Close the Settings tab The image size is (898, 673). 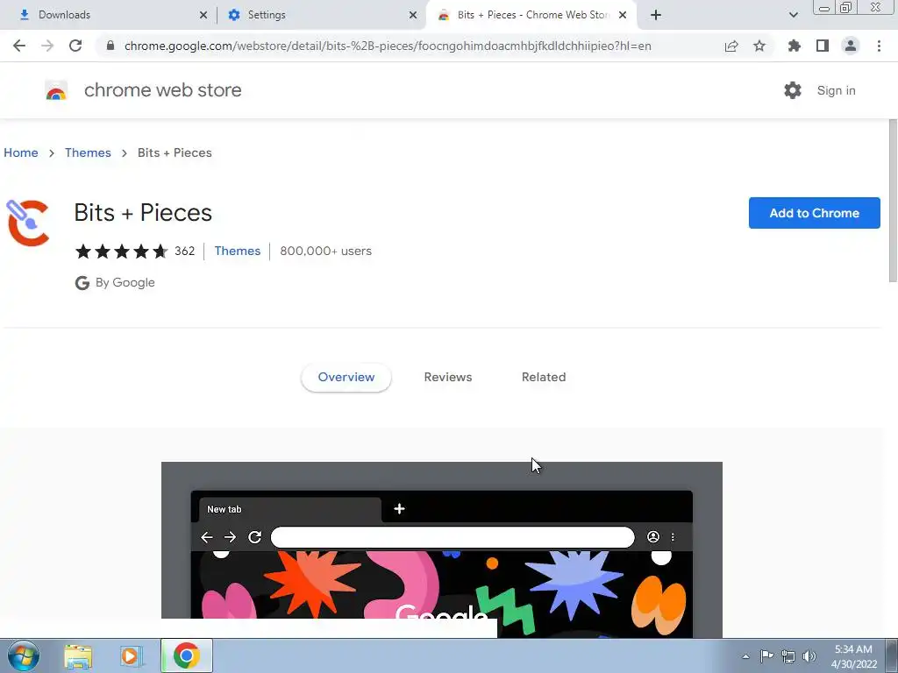click(x=413, y=15)
